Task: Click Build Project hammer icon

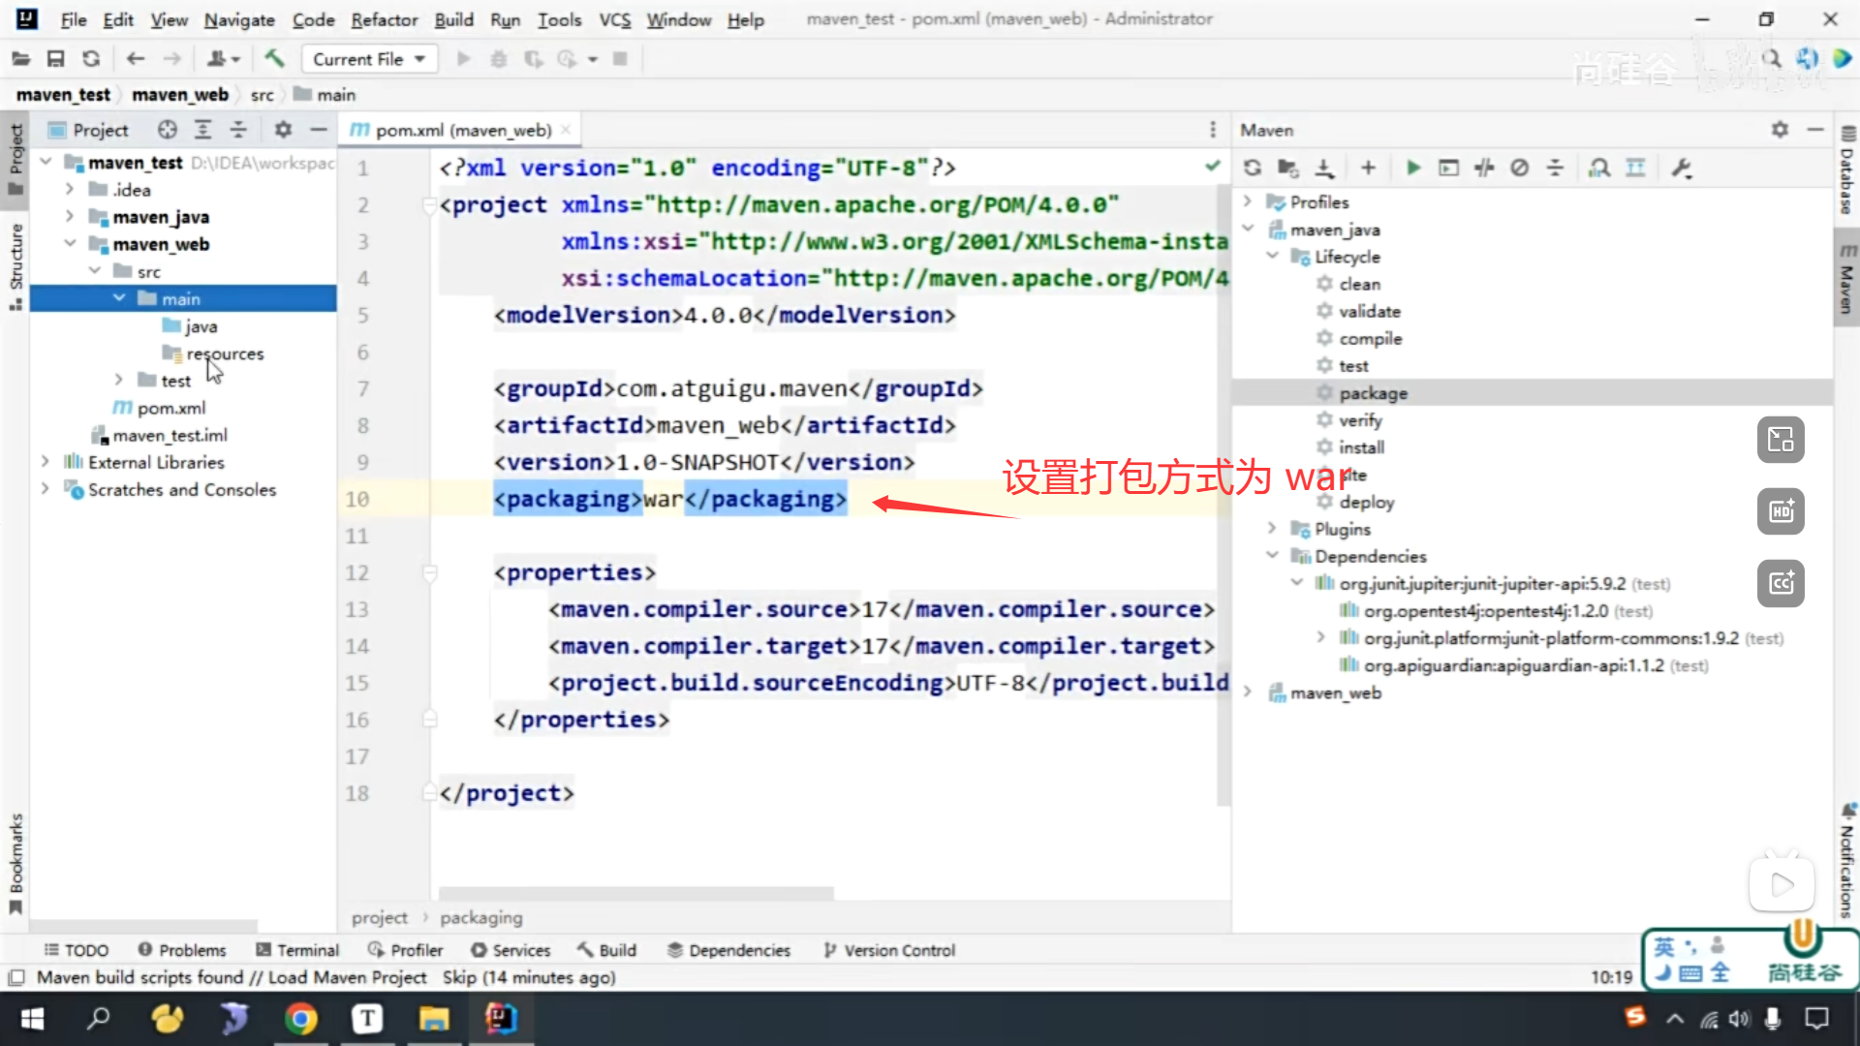Action: tap(274, 59)
